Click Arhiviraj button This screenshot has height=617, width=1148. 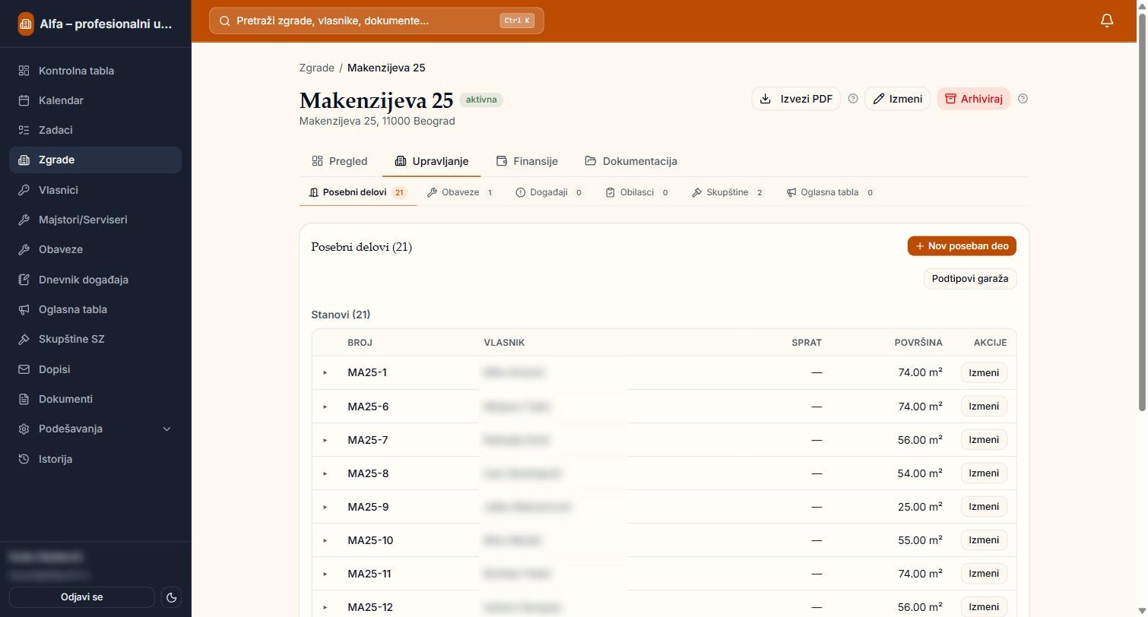click(973, 99)
